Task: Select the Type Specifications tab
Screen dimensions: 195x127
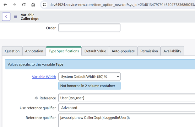Action: click(x=64, y=51)
